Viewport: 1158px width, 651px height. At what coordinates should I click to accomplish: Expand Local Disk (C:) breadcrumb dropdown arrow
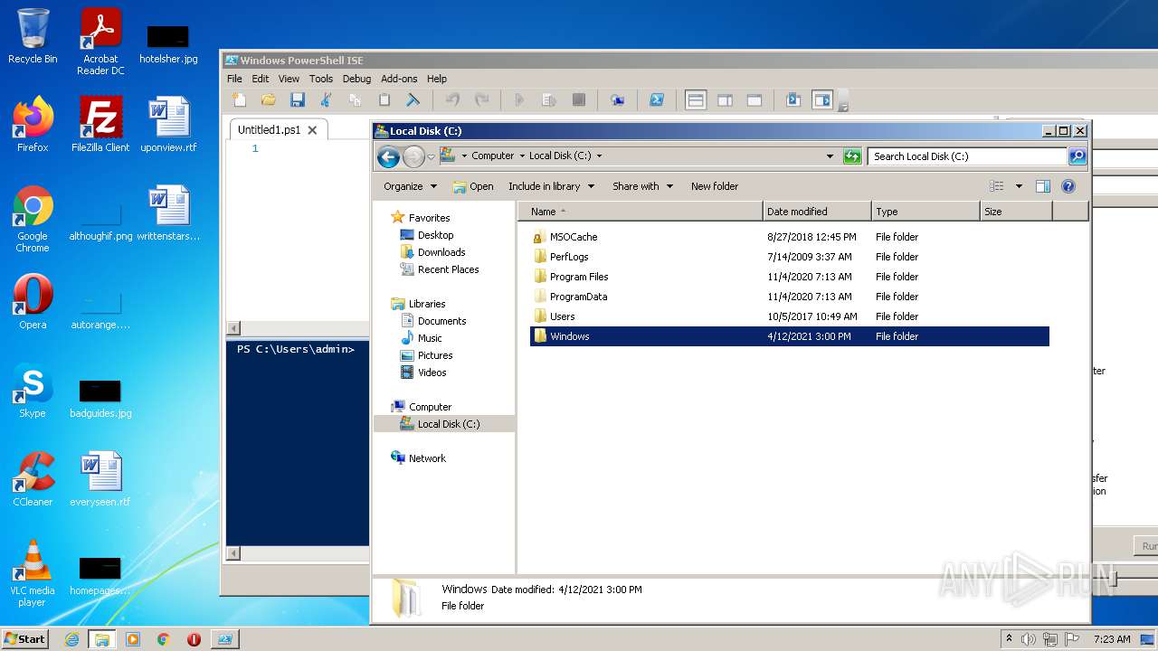click(599, 156)
